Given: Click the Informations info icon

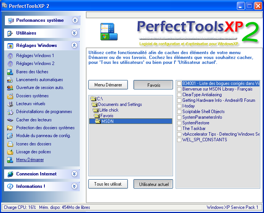Looking at the screenshot, I should click(10, 186).
